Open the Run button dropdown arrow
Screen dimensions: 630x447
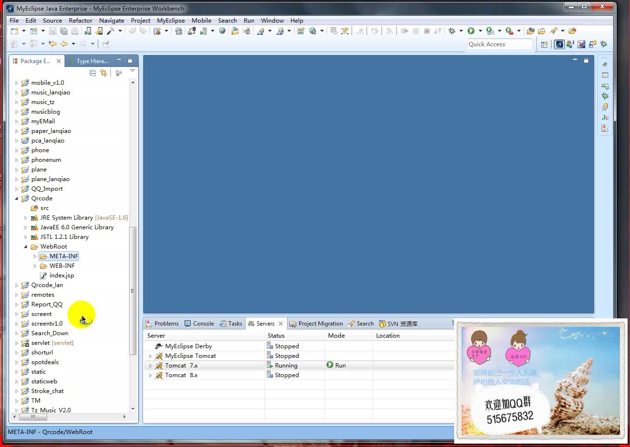coord(480,31)
